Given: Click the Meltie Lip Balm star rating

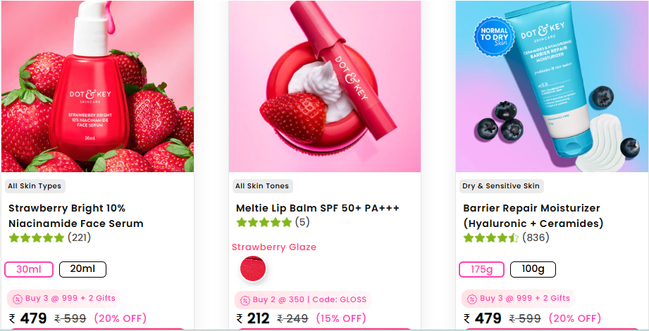Looking at the screenshot, I should click(264, 223).
